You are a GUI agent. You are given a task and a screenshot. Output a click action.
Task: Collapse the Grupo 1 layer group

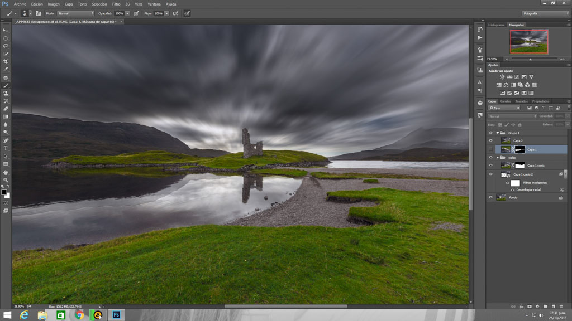pos(497,133)
